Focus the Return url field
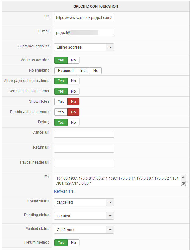 (x=84, y=149)
